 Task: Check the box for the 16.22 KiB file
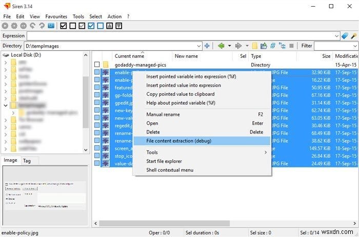97,80
